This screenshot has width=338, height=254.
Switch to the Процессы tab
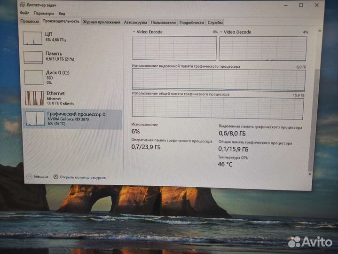pos(29,21)
